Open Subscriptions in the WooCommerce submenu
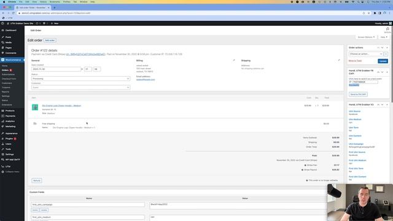 click(x=8, y=74)
